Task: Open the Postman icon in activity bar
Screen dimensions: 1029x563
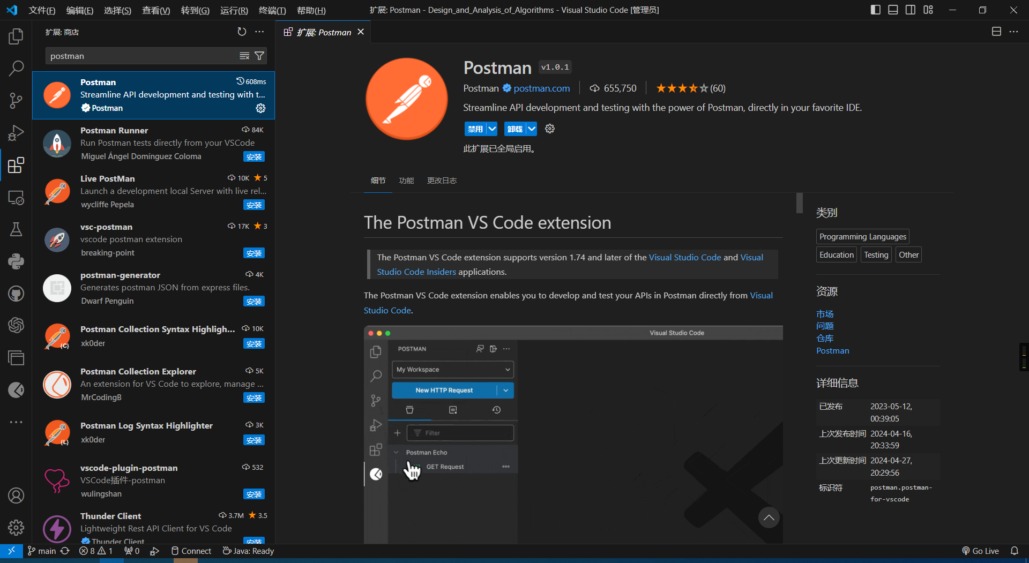Action: [16, 390]
